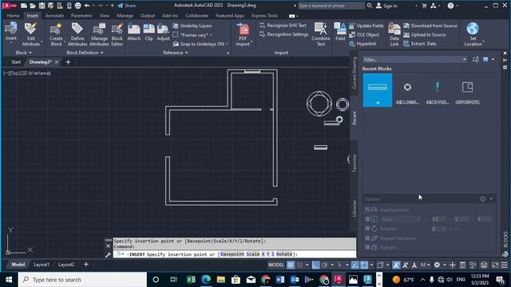Open the Filter dropdown in Blocks palette

pos(465,60)
